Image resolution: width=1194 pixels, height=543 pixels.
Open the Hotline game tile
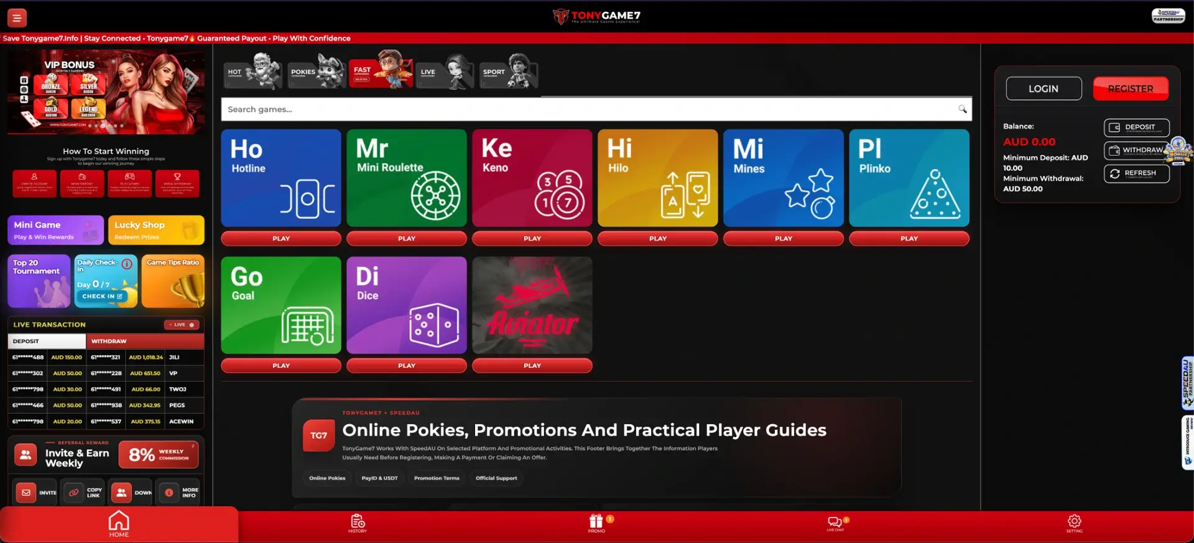[281, 178]
